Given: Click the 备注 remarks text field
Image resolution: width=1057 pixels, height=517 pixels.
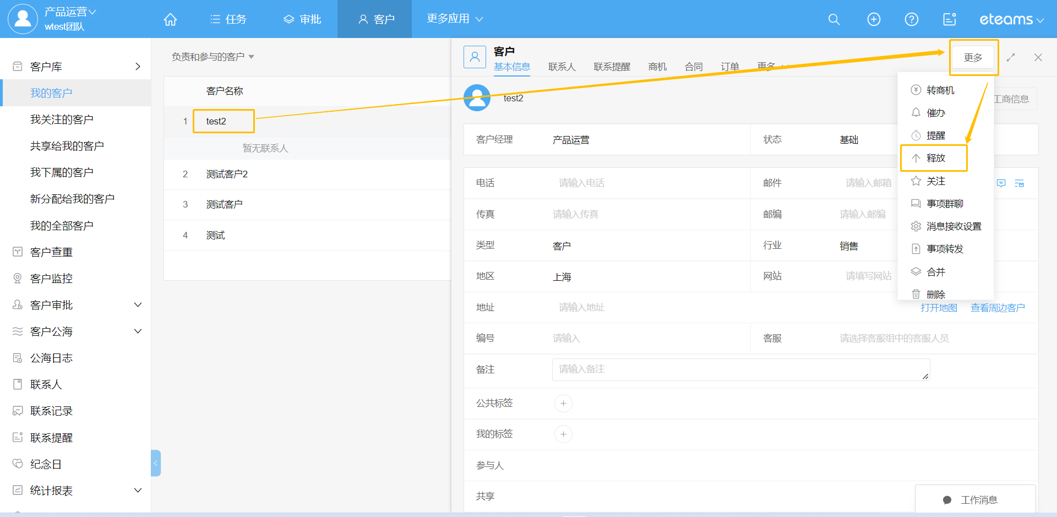Looking at the screenshot, I should tap(740, 369).
